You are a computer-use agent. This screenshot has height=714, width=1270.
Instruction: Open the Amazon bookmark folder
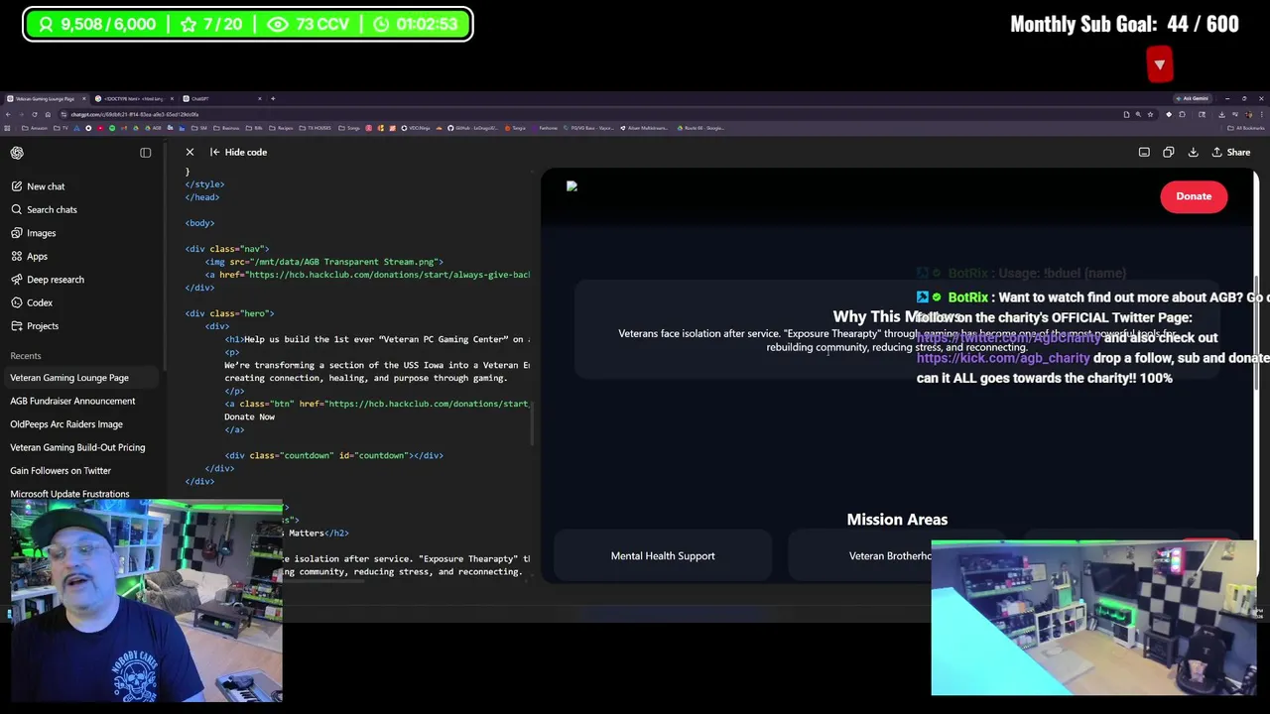(35, 128)
